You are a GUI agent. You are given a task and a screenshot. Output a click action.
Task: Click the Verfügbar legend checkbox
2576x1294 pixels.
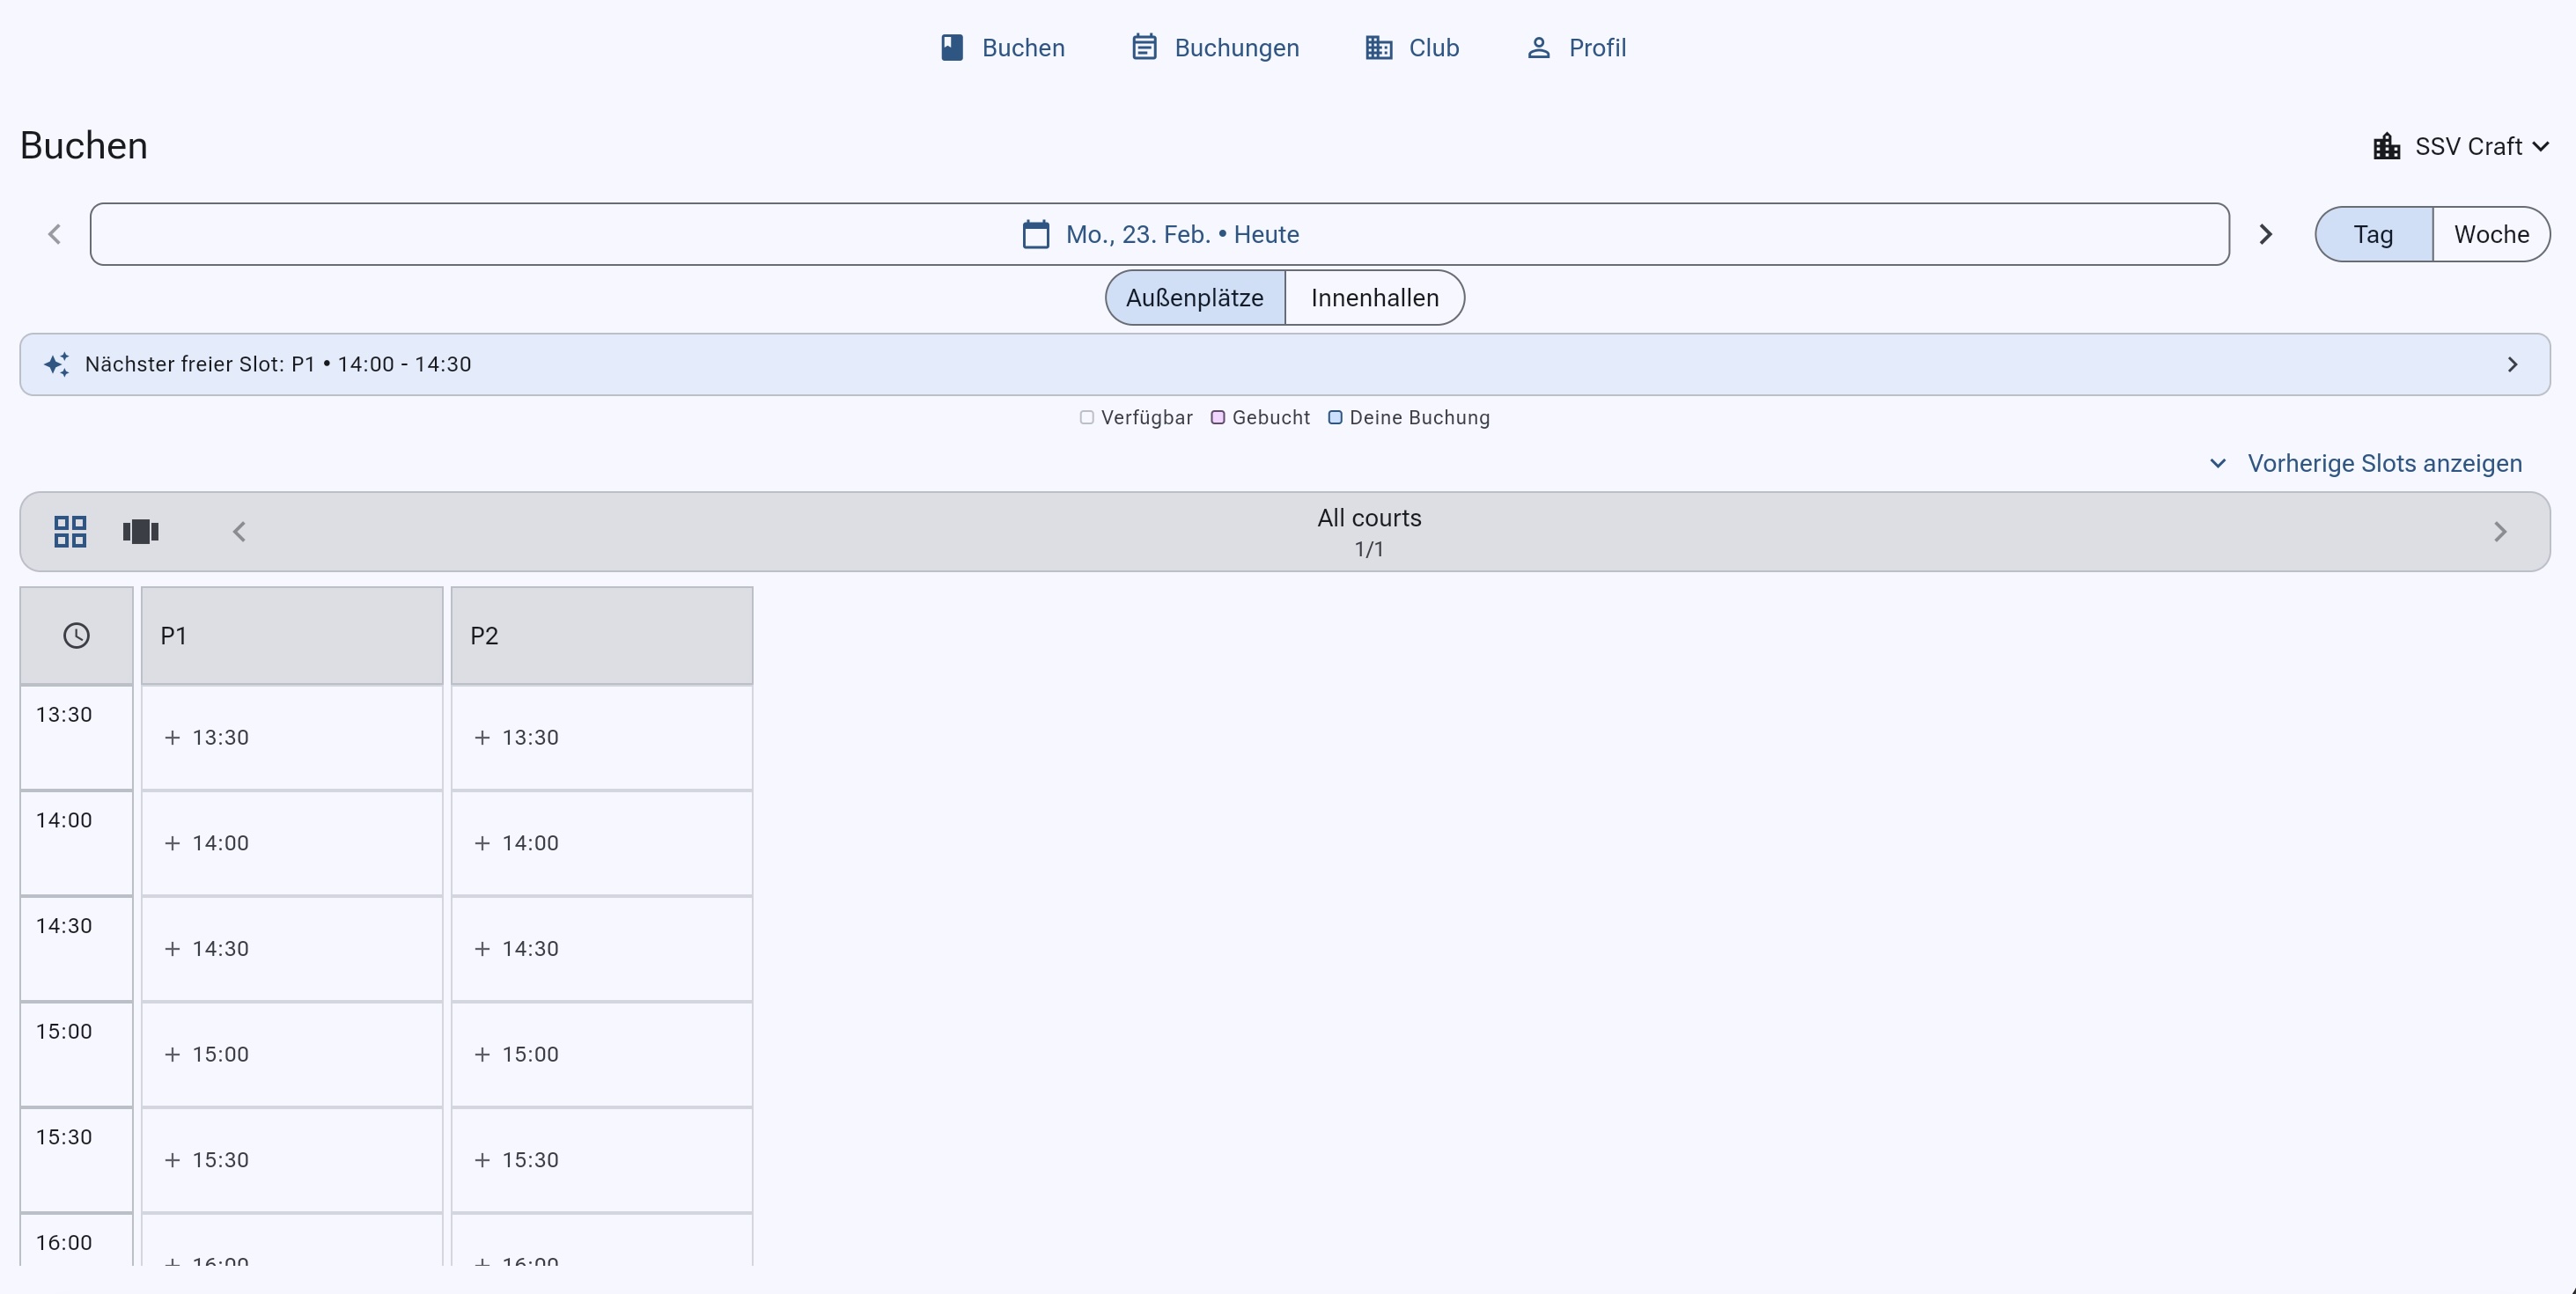1087,418
